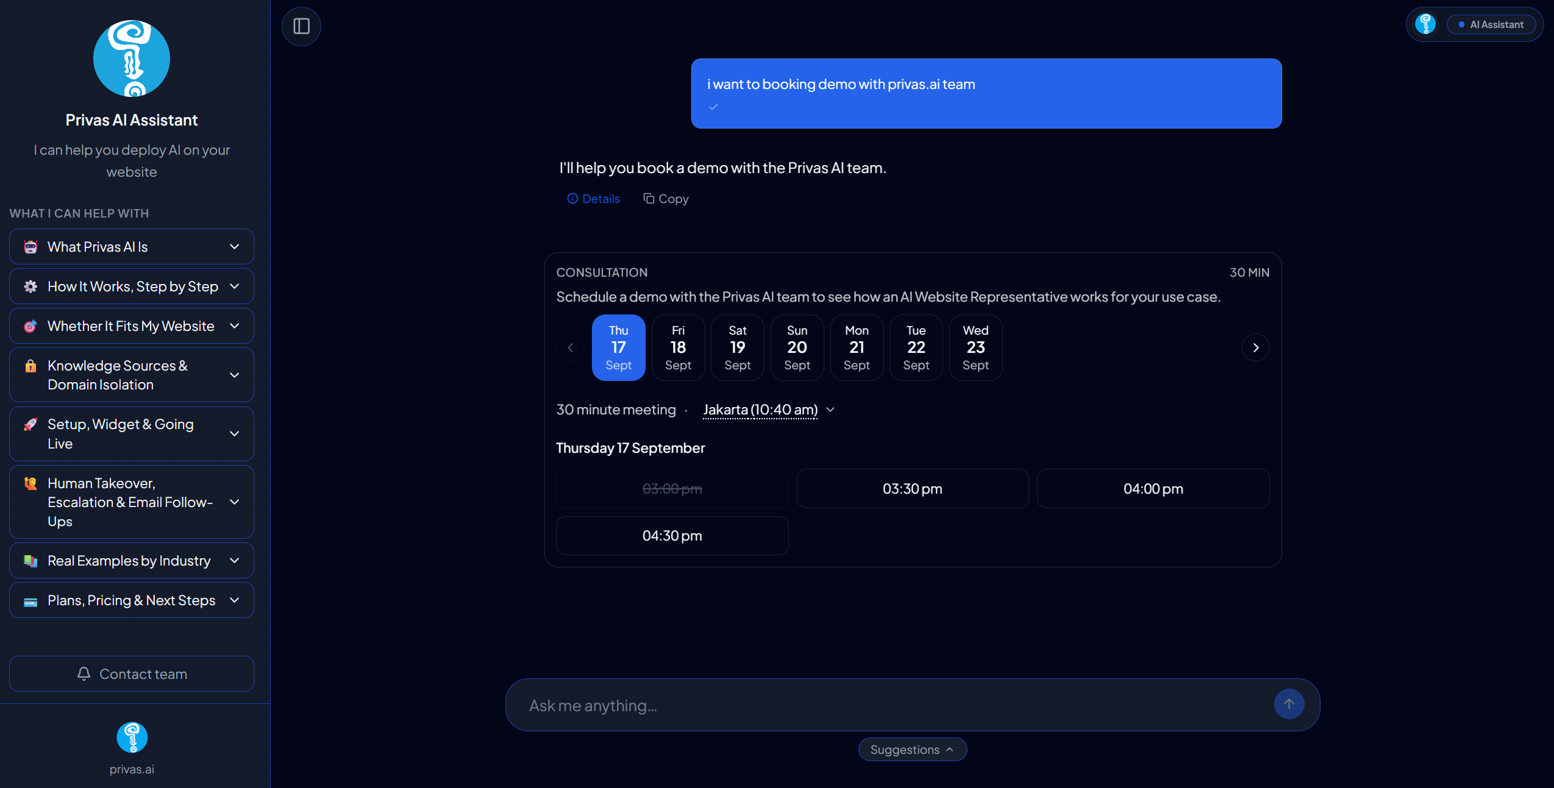Screen dimensions: 1554x788
Task: Click the Privas AI Assistant logo avatar
Action: 132,59
